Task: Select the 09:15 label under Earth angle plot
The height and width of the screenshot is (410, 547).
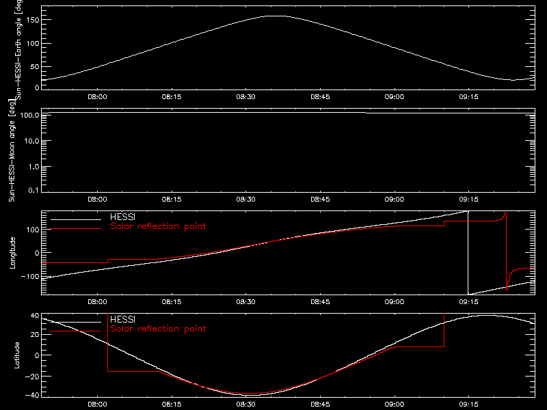Action: point(469,96)
